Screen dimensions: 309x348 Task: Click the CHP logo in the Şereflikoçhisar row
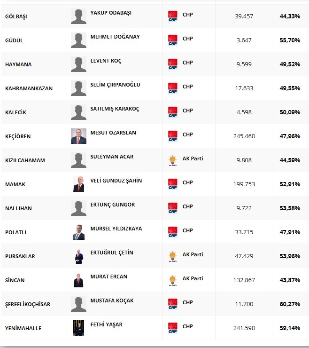tap(173, 304)
